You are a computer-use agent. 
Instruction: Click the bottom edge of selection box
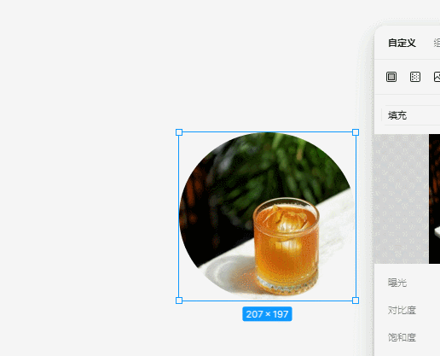click(x=267, y=301)
